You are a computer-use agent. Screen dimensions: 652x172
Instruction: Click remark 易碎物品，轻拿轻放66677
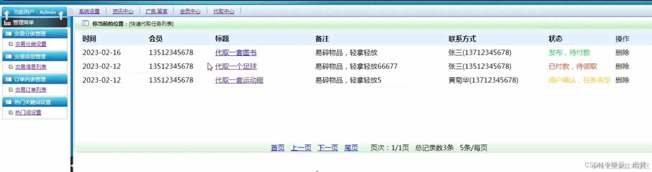[x=356, y=66]
